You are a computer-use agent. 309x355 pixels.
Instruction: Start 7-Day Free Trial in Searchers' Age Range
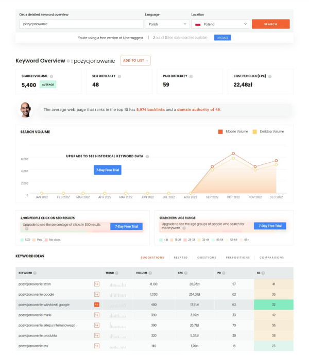click(270, 226)
